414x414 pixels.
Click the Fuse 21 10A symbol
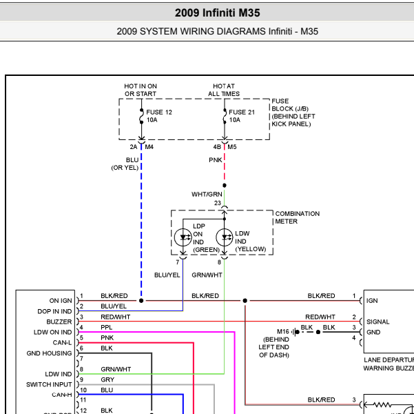point(225,116)
